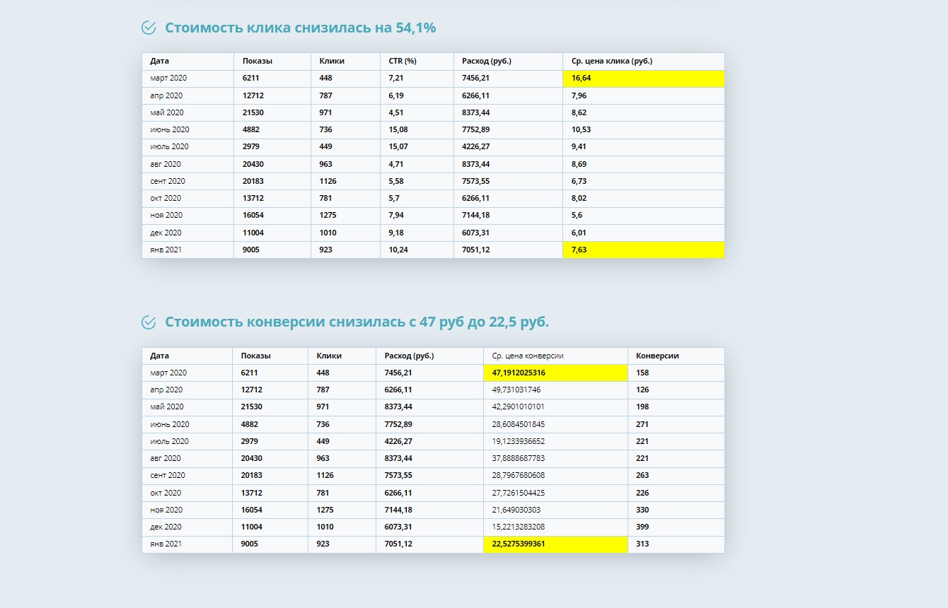This screenshot has height=608, width=948.
Task: Click the CTR value 4,51
Action: tap(396, 112)
